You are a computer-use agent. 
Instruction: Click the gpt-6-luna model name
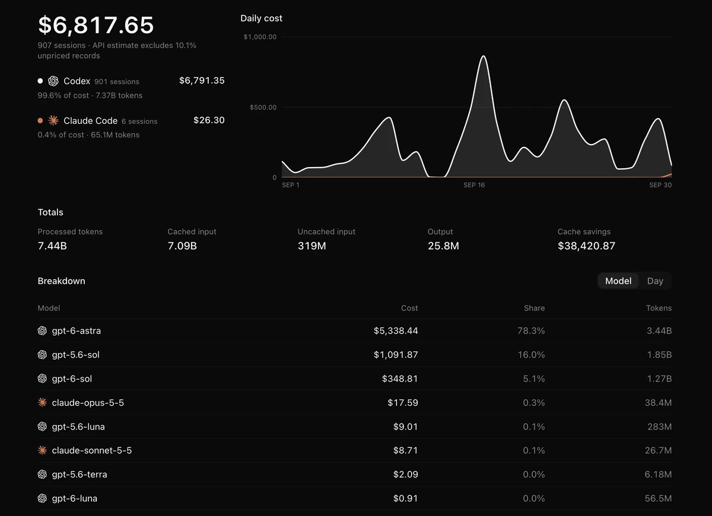pyautogui.click(x=75, y=499)
